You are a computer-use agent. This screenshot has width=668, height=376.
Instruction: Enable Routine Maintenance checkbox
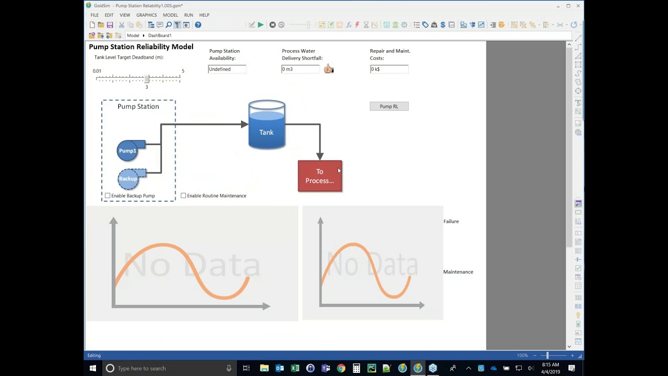pos(183,196)
